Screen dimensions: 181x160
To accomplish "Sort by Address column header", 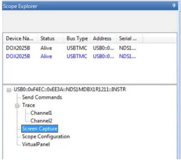I will click(103, 38).
